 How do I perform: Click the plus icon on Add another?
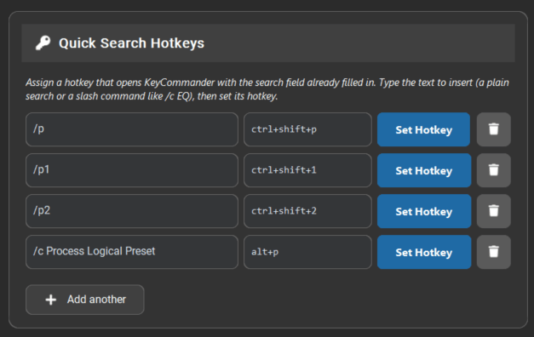click(51, 300)
